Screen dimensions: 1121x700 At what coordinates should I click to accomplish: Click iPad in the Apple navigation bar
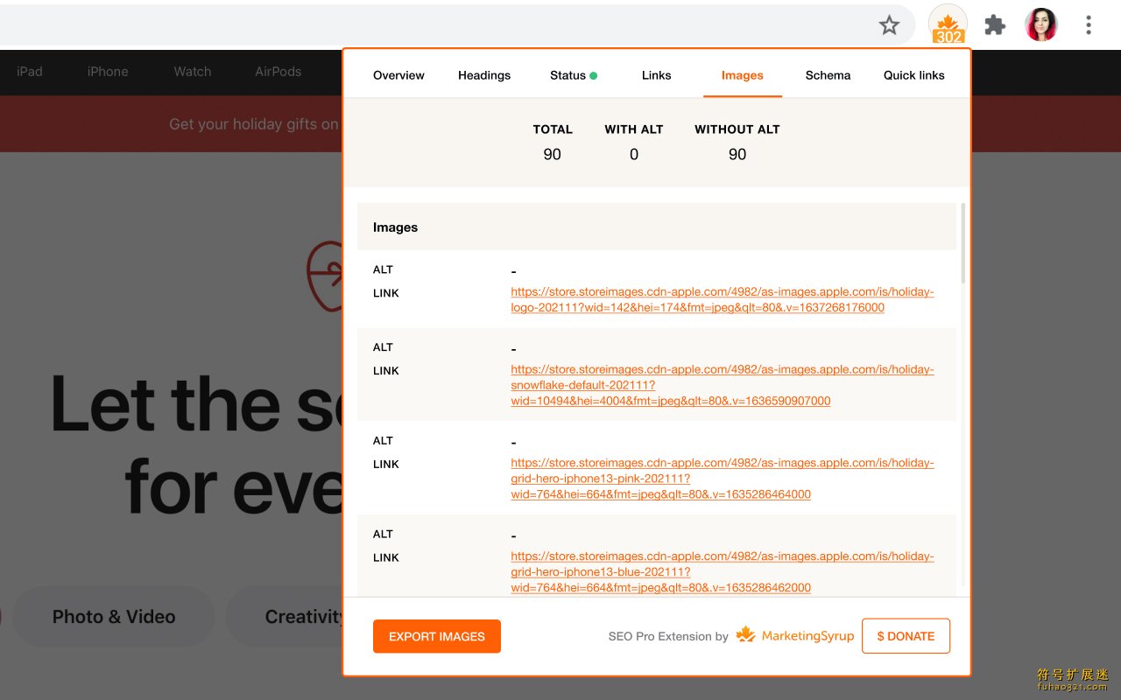tap(29, 72)
